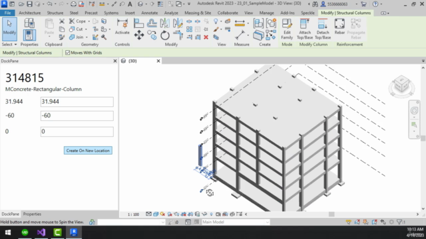Click the 31.944 input field
The height and width of the screenshot is (239, 426).
77,102
